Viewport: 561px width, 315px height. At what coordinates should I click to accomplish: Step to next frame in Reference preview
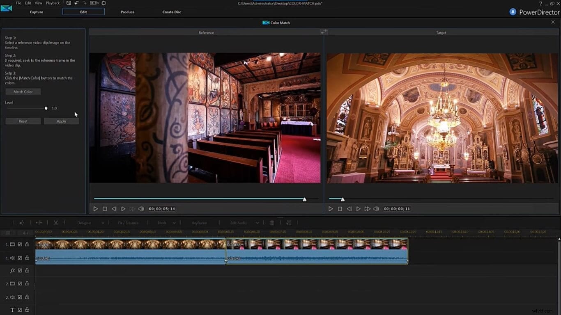[x=123, y=209]
